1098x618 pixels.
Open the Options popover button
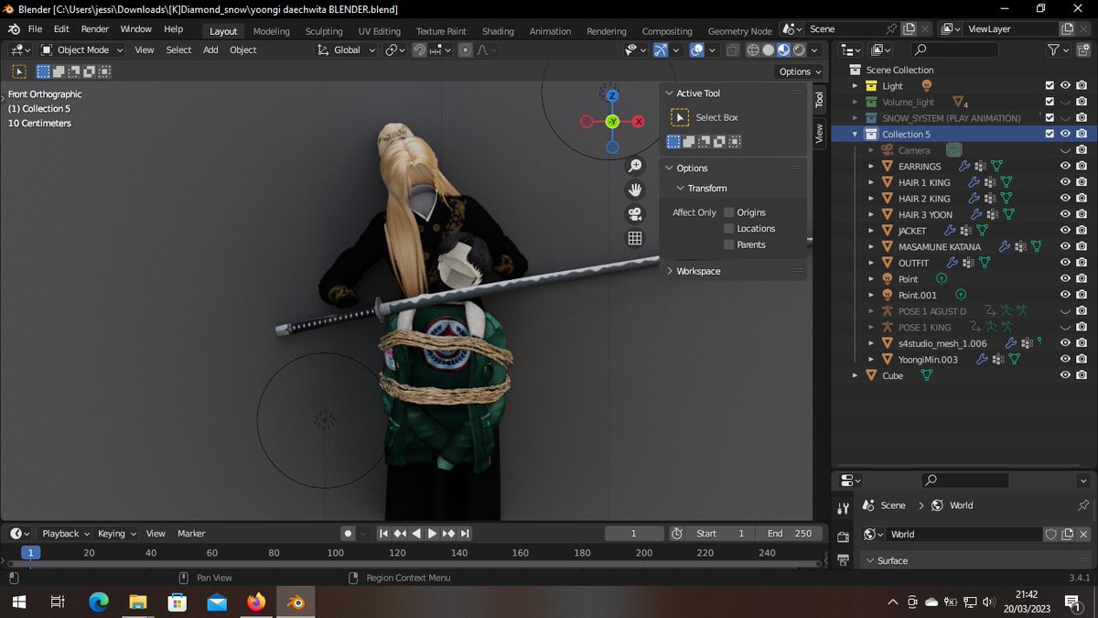[x=799, y=71]
